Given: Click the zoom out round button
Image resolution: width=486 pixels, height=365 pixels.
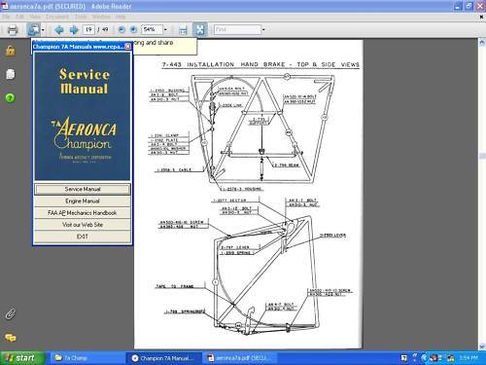Looking at the screenshot, I should (121, 30).
